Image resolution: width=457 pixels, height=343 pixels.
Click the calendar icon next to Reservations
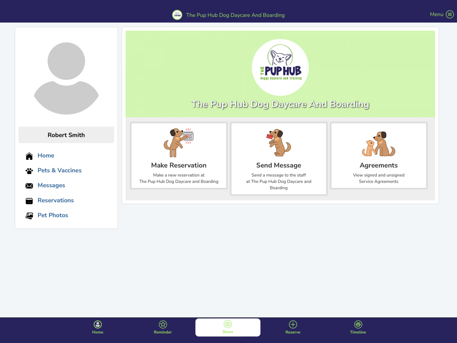coord(29,201)
